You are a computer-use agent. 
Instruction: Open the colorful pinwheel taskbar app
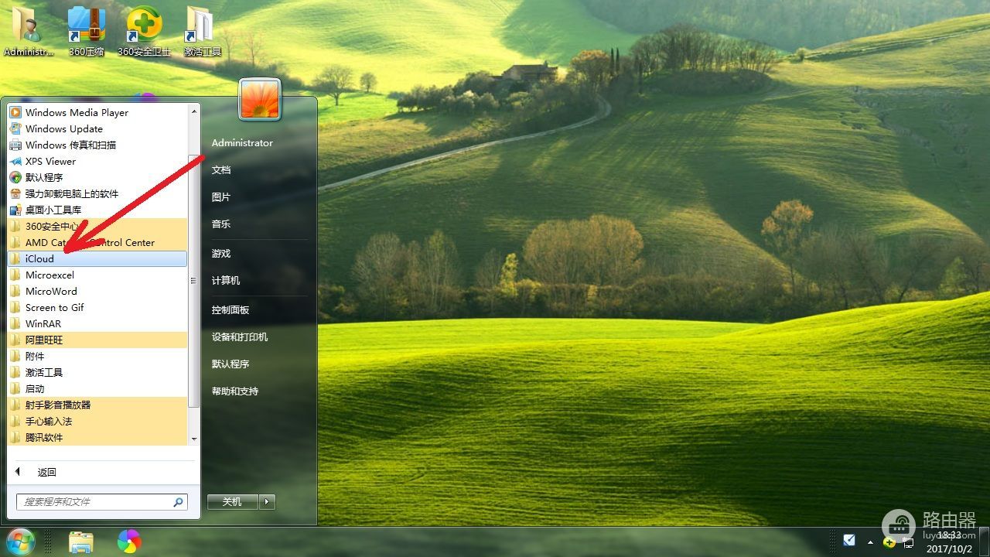(129, 542)
